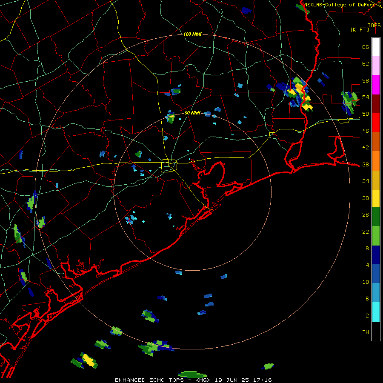Select the bright red legend color band

[376, 123]
